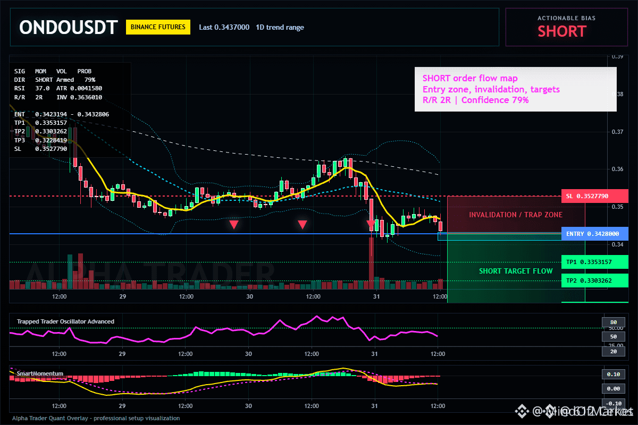This screenshot has width=638, height=425.
Task: Click the -0.10 level on the SmartMomentum scale
Action: 612,403
